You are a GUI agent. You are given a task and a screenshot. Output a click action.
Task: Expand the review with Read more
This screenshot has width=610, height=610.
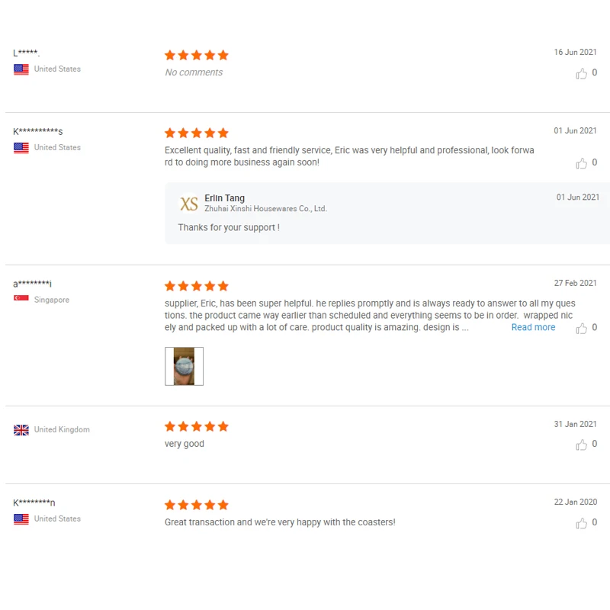pyautogui.click(x=533, y=328)
